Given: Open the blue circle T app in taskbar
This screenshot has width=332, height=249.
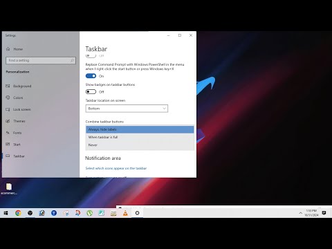Looking at the screenshot, I should coord(54,213).
